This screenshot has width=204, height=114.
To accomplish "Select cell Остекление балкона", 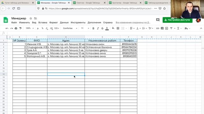I will (x=102, y=47).
